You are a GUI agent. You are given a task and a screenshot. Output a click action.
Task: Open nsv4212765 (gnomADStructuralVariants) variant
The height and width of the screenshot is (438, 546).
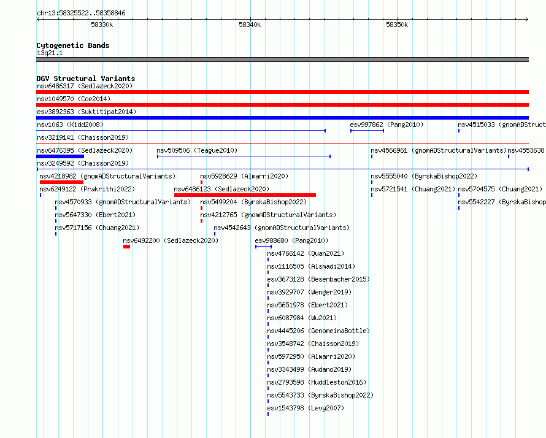268,215
